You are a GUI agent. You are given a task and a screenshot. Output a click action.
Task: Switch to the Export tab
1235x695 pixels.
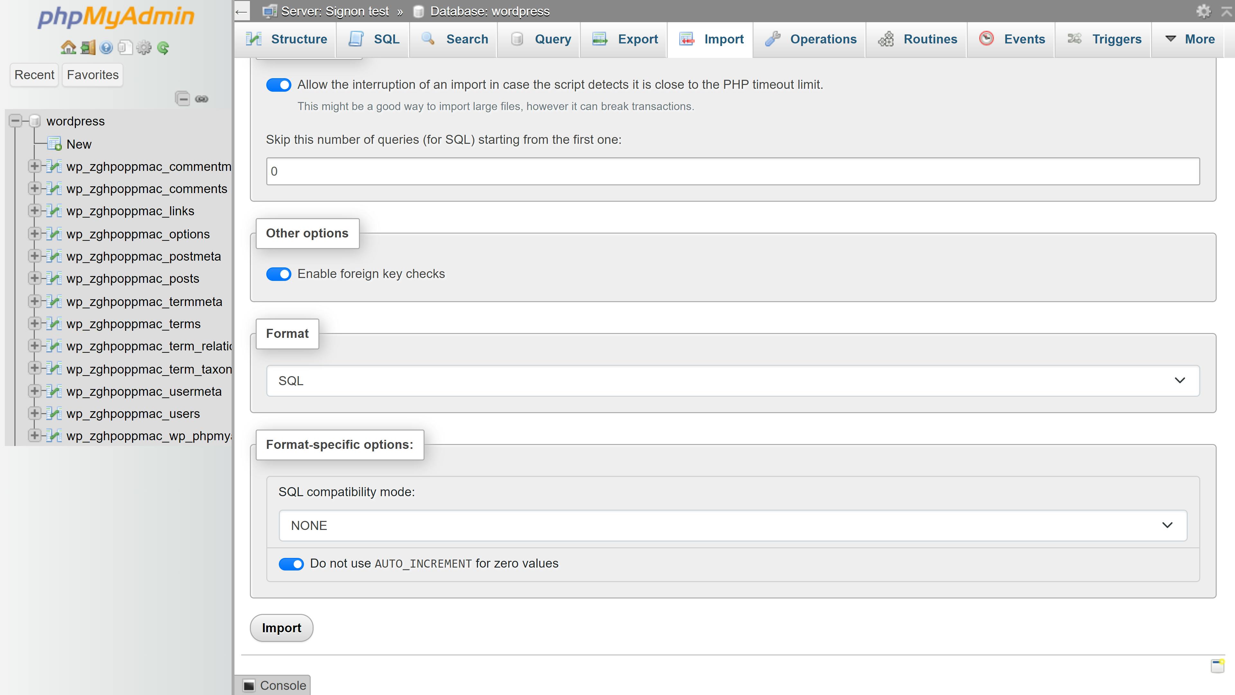click(623, 39)
